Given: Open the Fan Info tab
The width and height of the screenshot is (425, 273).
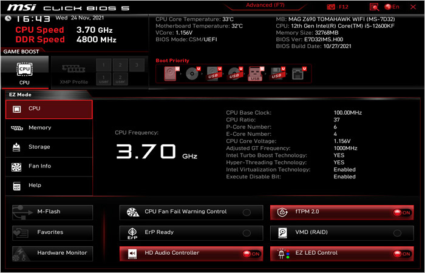Looking at the screenshot, I should [49, 167].
